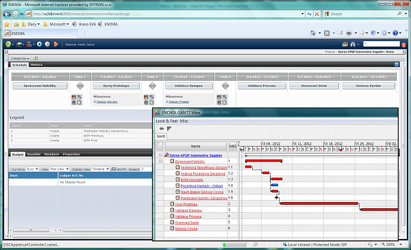Viewport: 411px width, 250px height.
Task: Open the IE address bar history dropdown
Action: [x=302, y=14]
